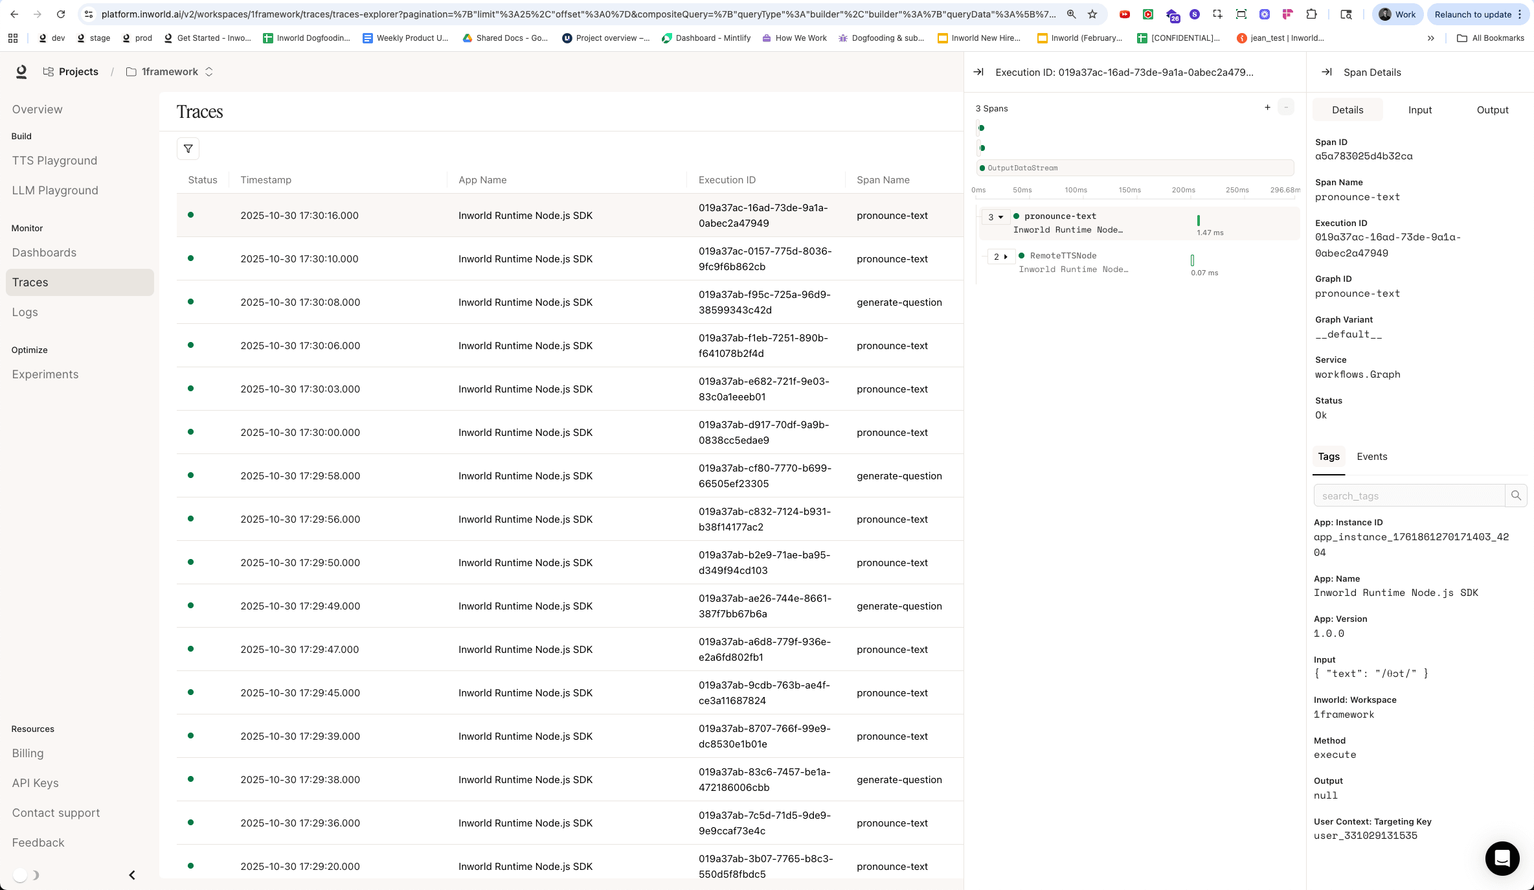Click the Projects icon in the breadcrumb

pos(48,71)
